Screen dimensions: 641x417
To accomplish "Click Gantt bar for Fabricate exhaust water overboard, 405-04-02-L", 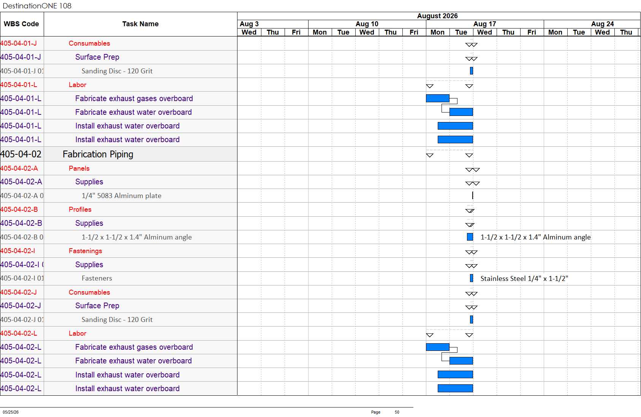I will coord(461,361).
